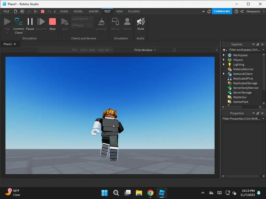
Task: Click the Filter workspace search field
Action: point(245,50)
